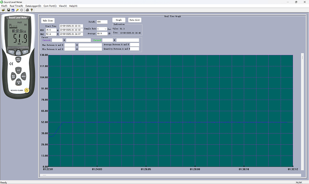This screenshot has width=309, height=184.
Task: Open the Com Port menu
Action: click(50, 6)
